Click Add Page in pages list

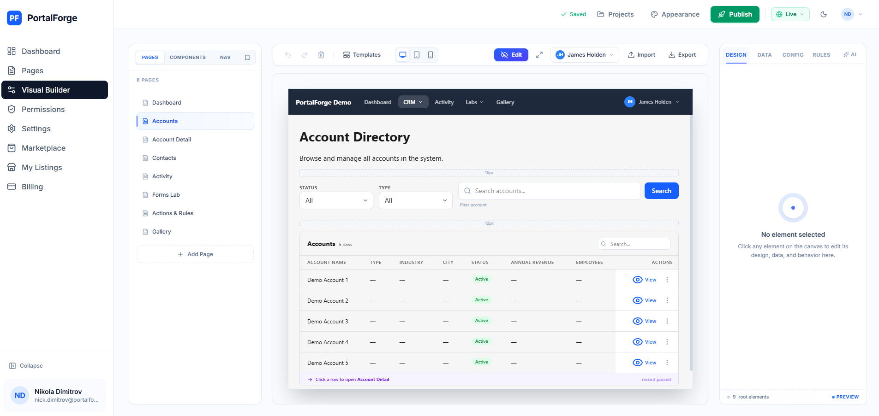pos(195,254)
